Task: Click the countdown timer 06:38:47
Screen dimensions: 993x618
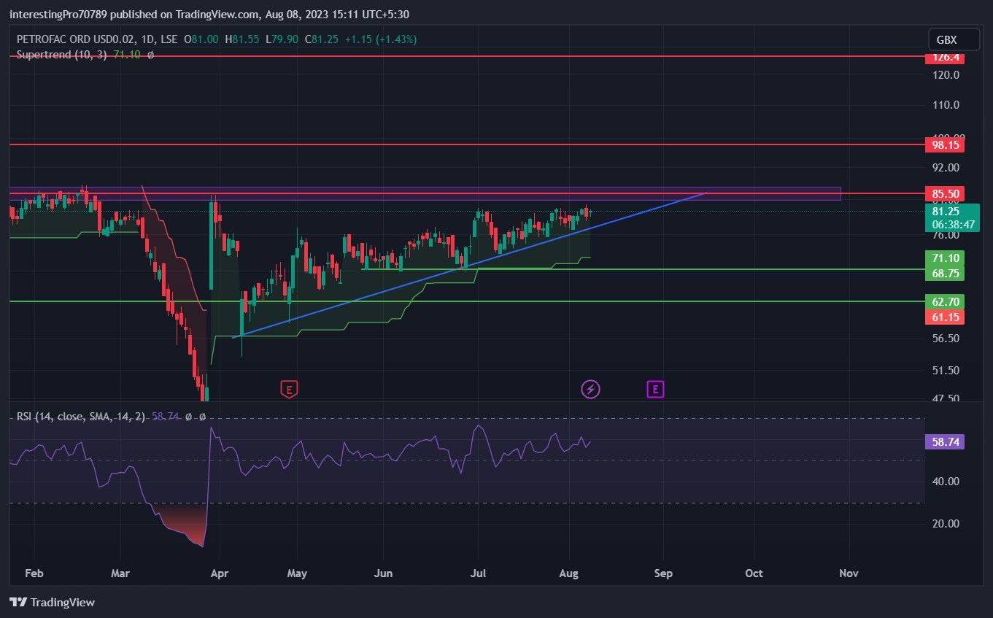Action: pyautogui.click(x=951, y=225)
